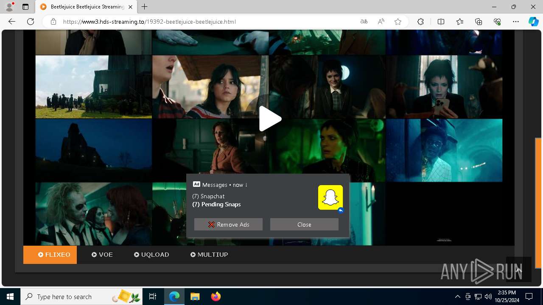The width and height of the screenshot is (543, 305).
Task: Switch to the VOE player tab
Action: pos(102,255)
